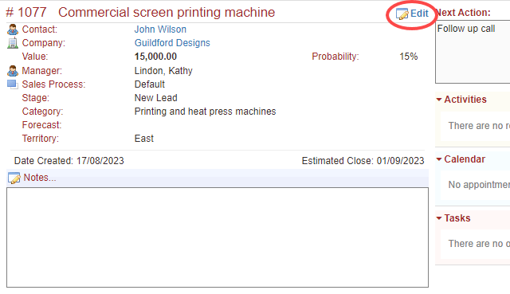Click the Notes pencil icon
This screenshot has height=294, width=510.
pos(14,178)
